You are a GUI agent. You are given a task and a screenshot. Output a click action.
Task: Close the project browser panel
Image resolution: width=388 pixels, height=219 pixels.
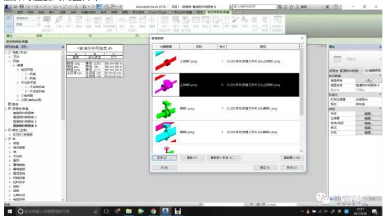[63, 47]
